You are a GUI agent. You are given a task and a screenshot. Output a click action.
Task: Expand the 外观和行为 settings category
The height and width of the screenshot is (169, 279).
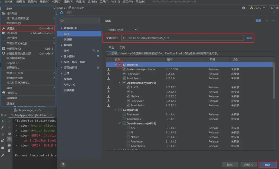pos(61,28)
